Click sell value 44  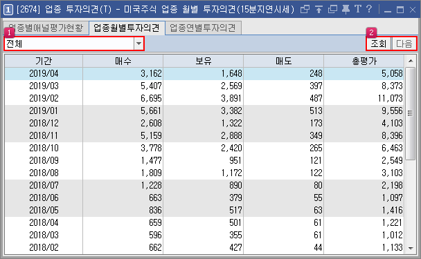(318, 248)
